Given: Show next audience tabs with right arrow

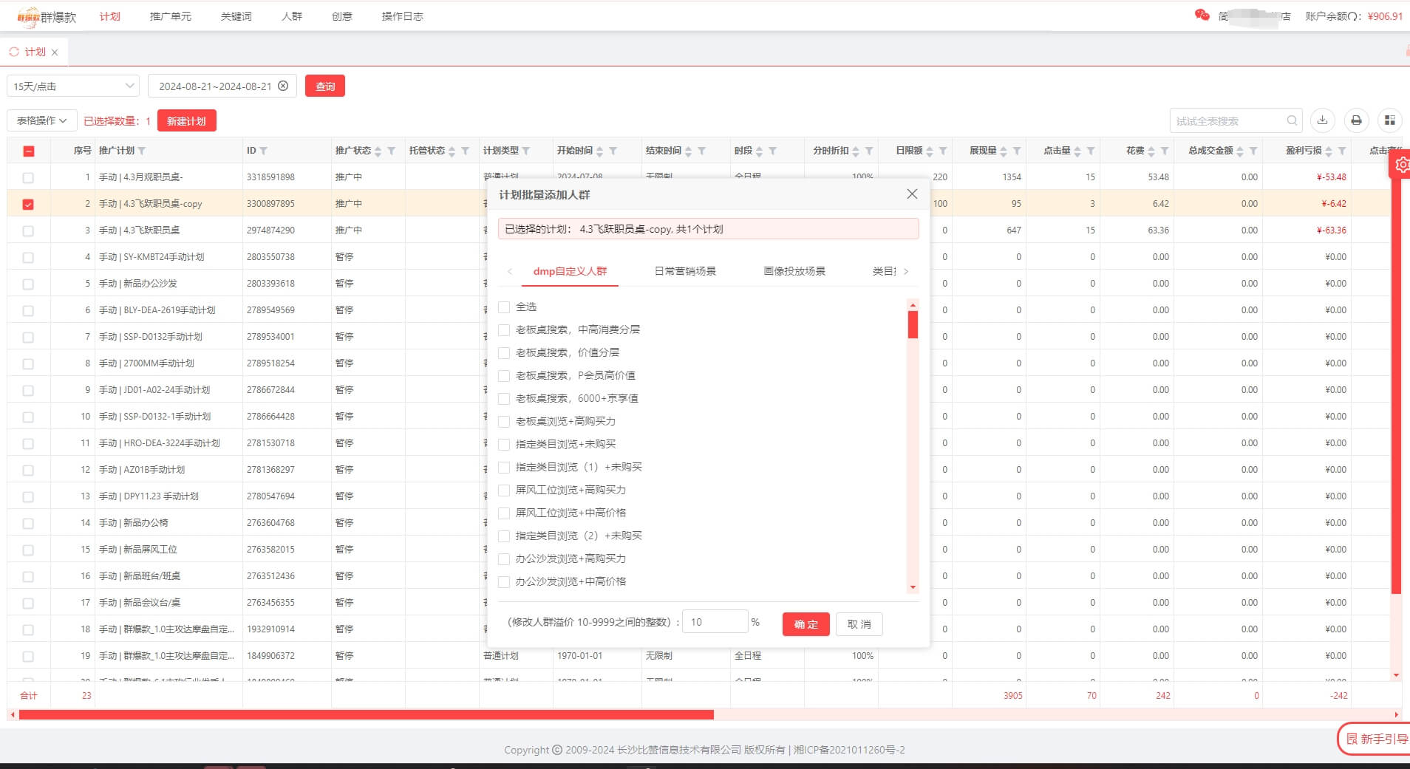Looking at the screenshot, I should coord(906,271).
